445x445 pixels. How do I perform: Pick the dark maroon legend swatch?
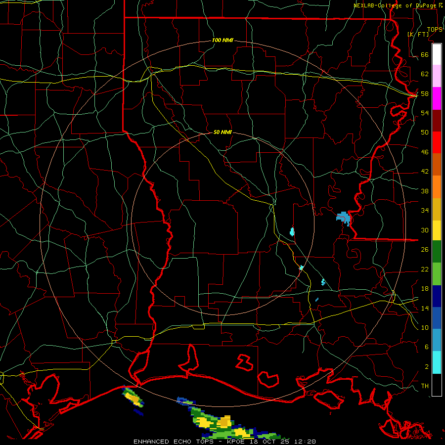437,120
